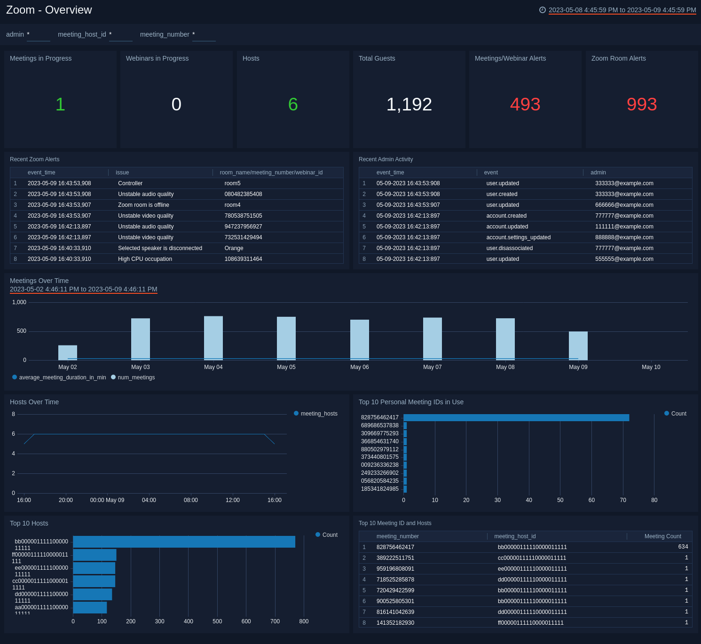Toggle the num_meetings series in the legend
Image resolution: width=701 pixels, height=644 pixels.
tap(136, 377)
